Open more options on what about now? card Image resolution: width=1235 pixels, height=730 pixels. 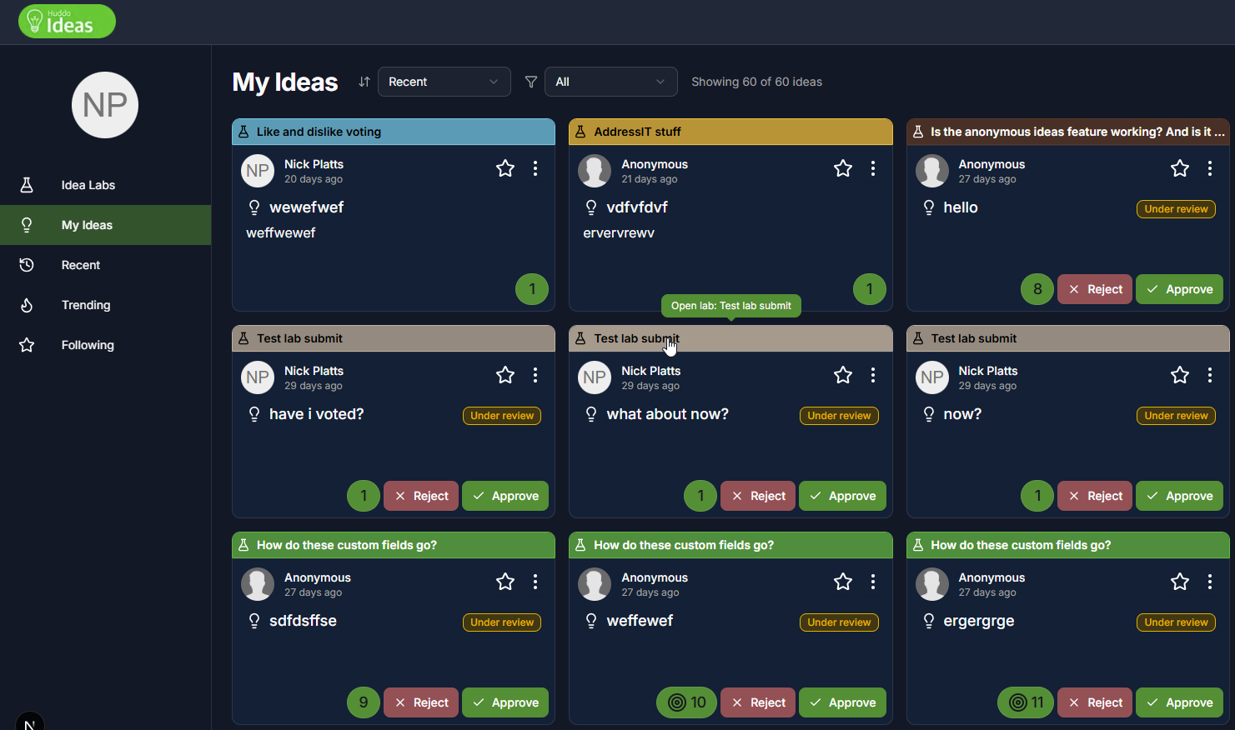873,375
